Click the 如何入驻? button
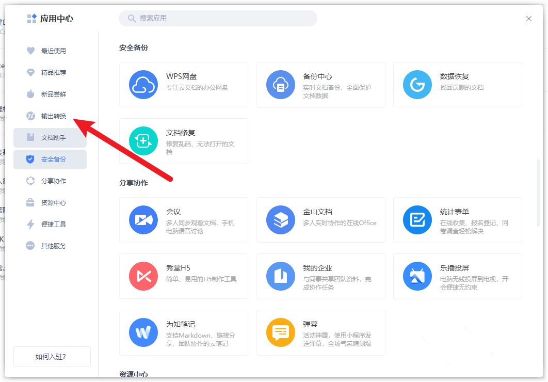Screen dimensions: 548x382 coord(52,357)
